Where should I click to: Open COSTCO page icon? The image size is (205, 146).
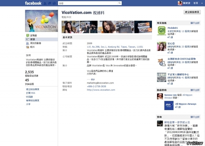point(161,62)
